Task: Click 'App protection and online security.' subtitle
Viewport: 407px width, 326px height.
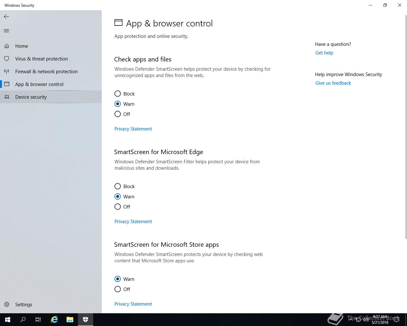Action: 151,36
